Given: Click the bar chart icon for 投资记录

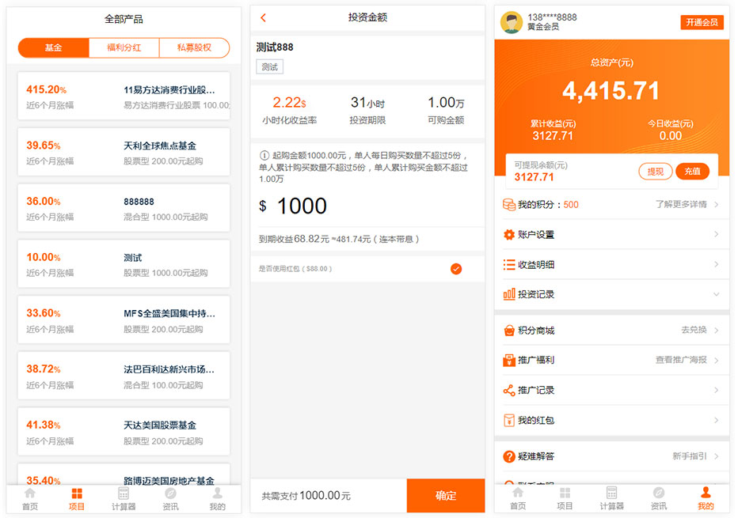Looking at the screenshot, I should 509,295.
